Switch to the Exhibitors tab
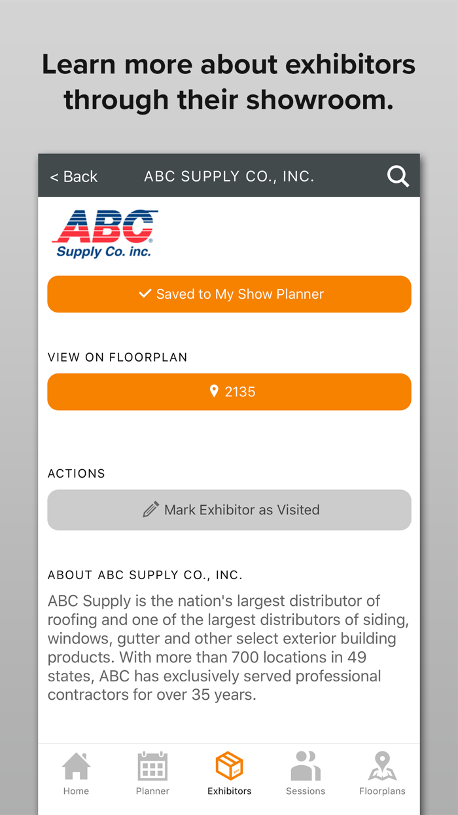 (x=229, y=773)
